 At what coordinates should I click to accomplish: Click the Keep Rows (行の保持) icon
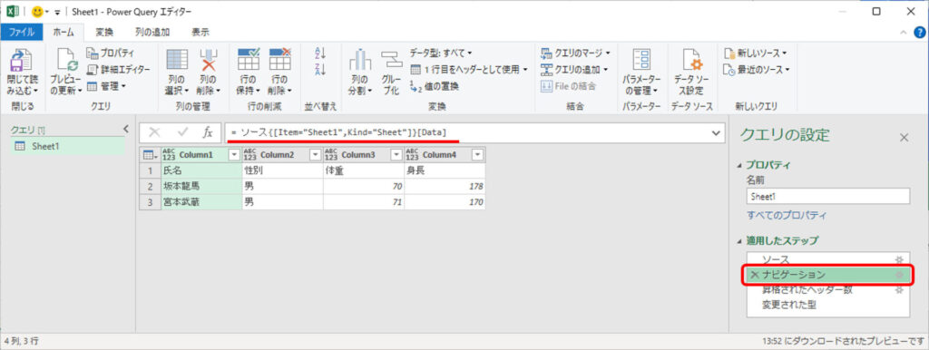click(249, 60)
